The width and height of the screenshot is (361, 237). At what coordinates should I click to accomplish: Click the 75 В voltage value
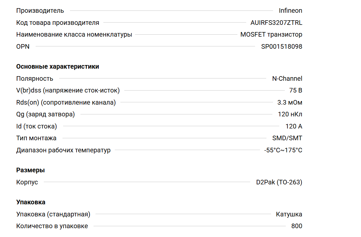pyautogui.click(x=296, y=91)
